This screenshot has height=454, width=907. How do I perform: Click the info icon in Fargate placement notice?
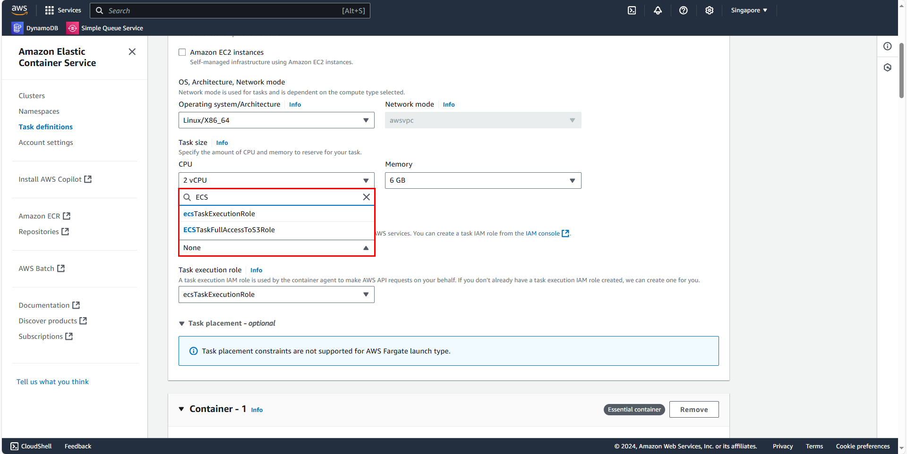[194, 351]
